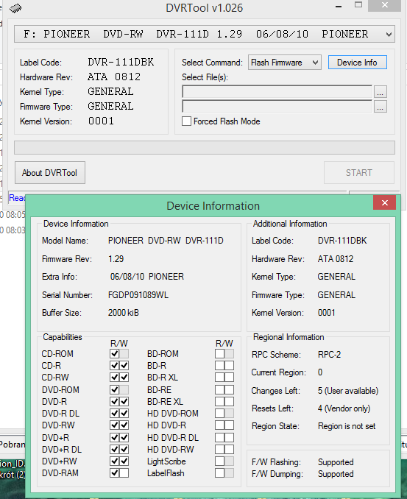Viewport: 407px width, 499px height.
Task: Toggle CD-R write checkbox
Action: coord(124,365)
